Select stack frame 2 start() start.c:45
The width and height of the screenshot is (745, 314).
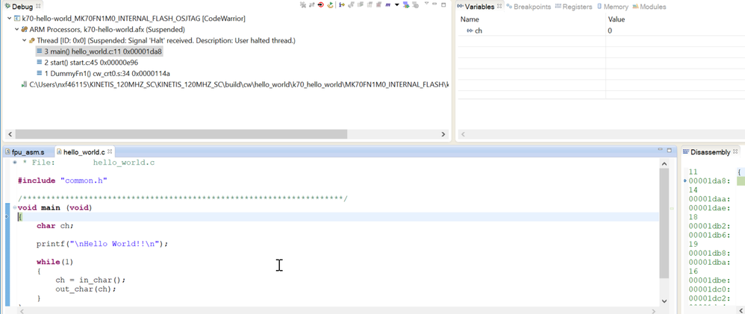[x=87, y=62]
